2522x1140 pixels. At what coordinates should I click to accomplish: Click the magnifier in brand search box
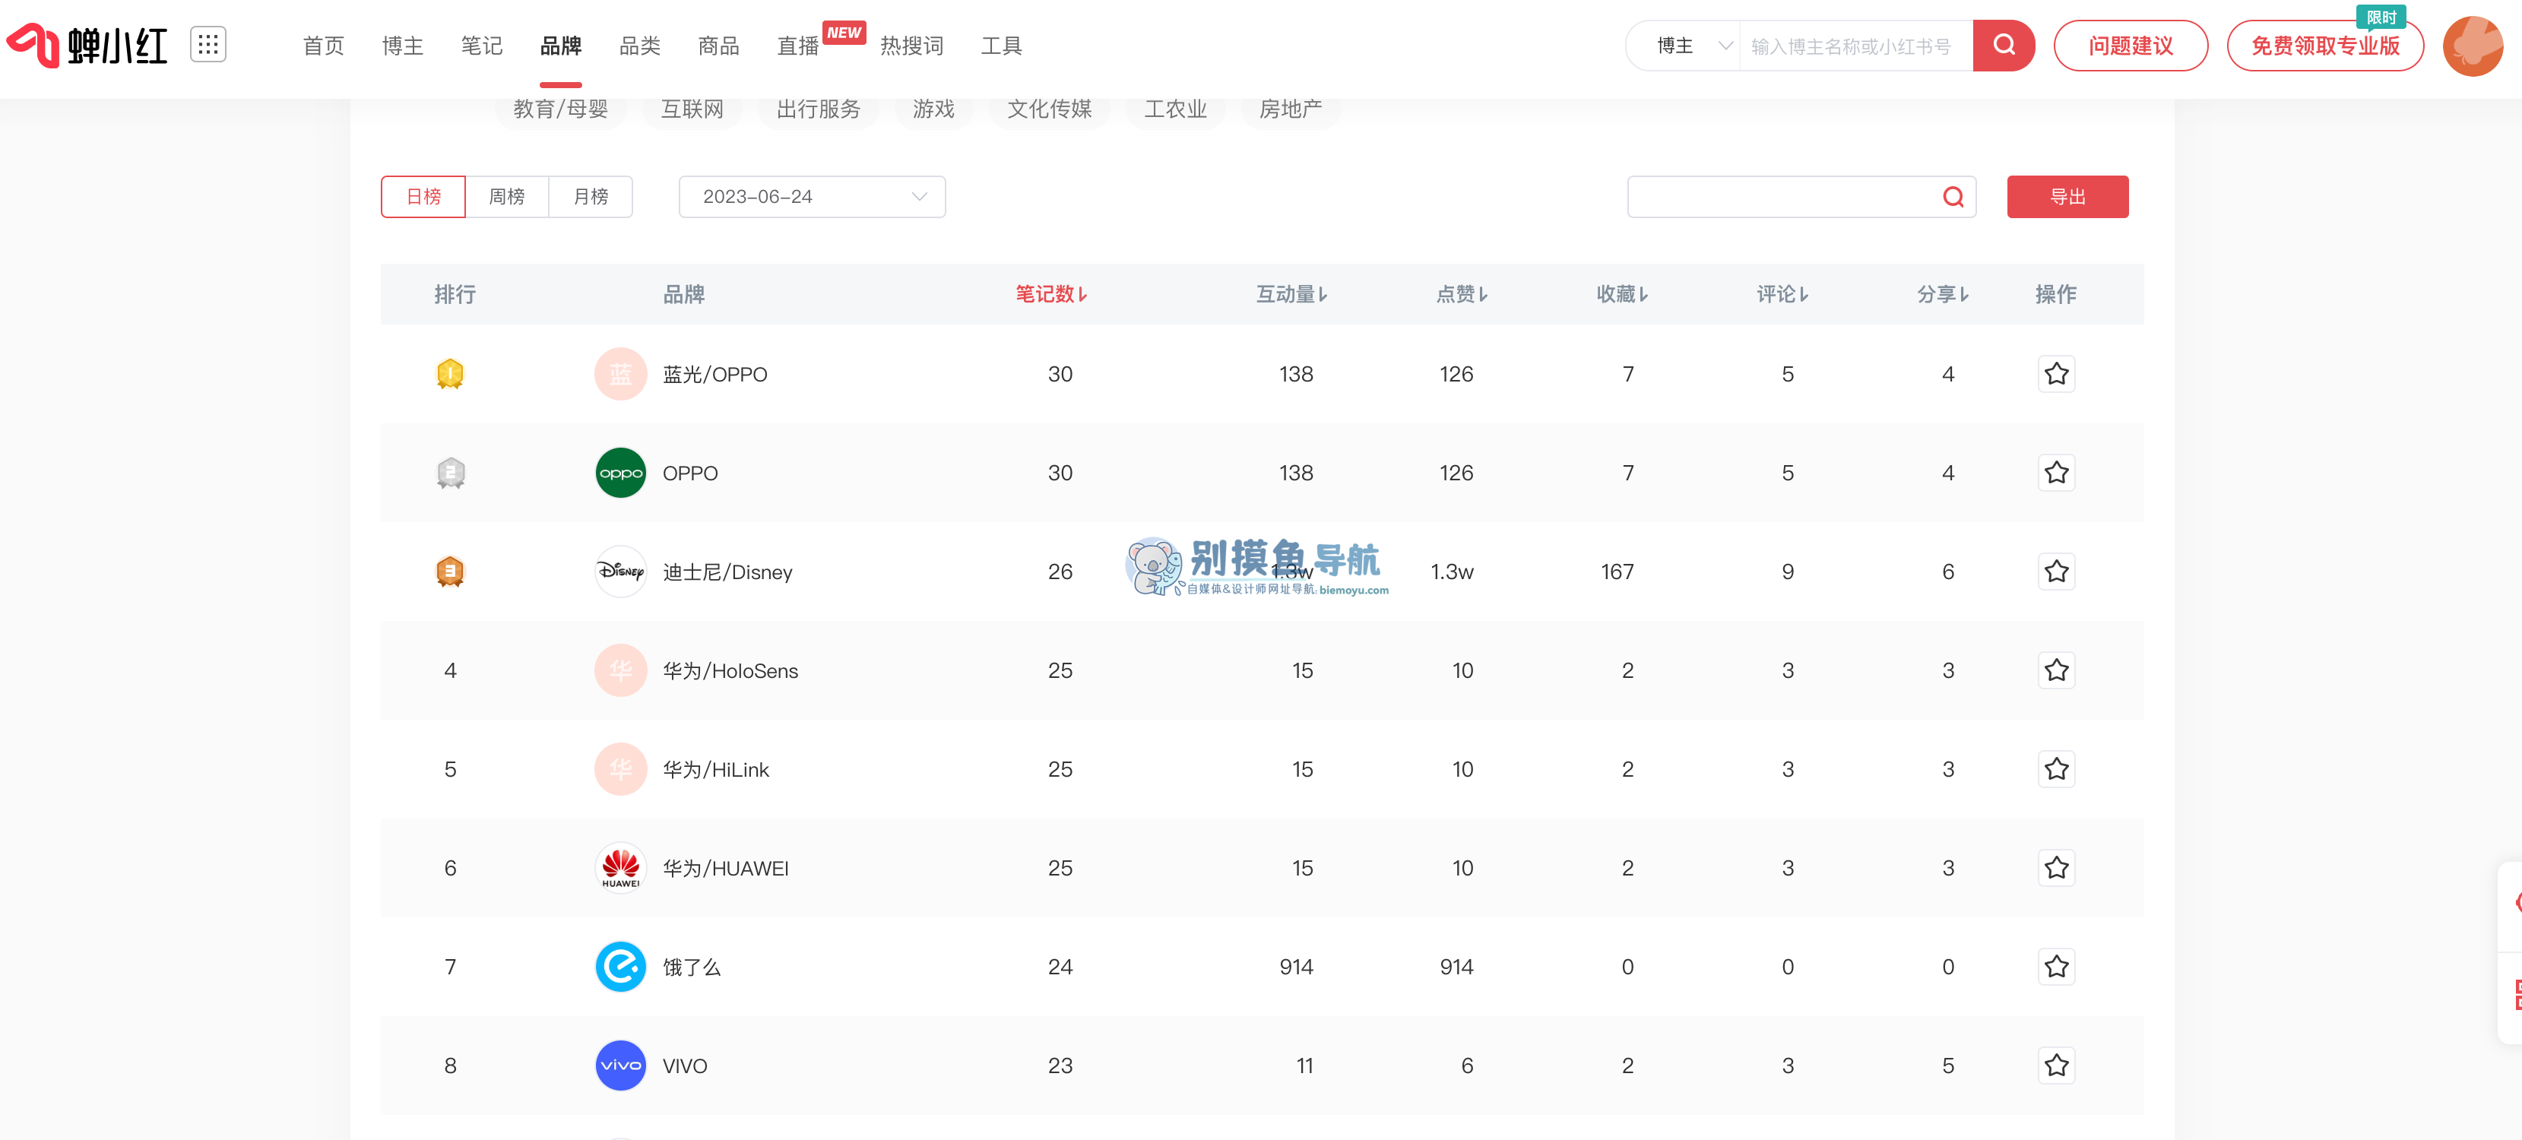pyautogui.click(x=1952, y=197)
